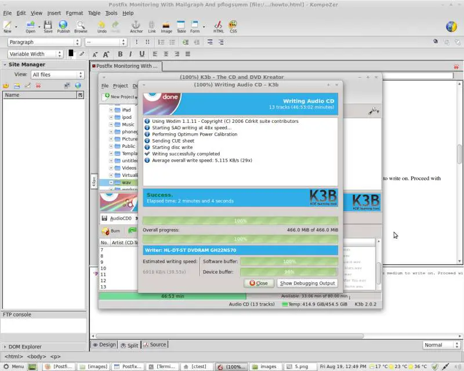Open the Project menu in K3b
Image resolution: width=464 pixels, height=371 pixels.
(120, 86)
